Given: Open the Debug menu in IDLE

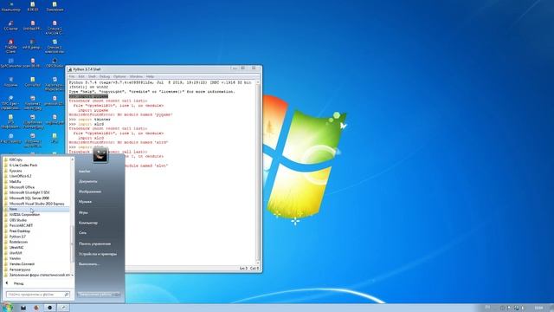Looking at the screenshot, I should (x=105, y=76).
